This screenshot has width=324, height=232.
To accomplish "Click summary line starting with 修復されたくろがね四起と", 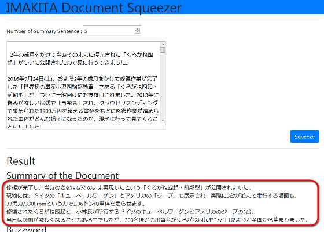I will (x=130, y=212).
